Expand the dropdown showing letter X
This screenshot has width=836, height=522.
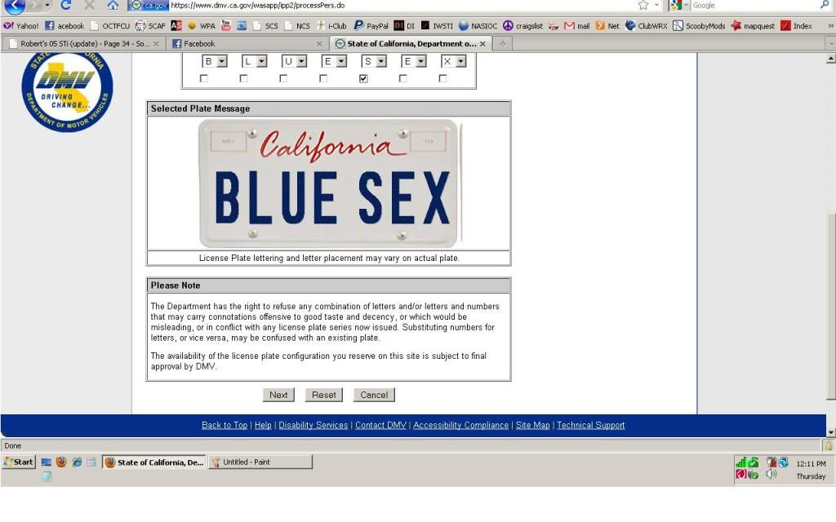coord(461,62)
